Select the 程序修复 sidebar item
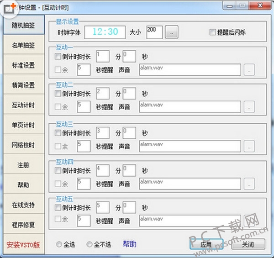The image size is (274, 258). 24,225
